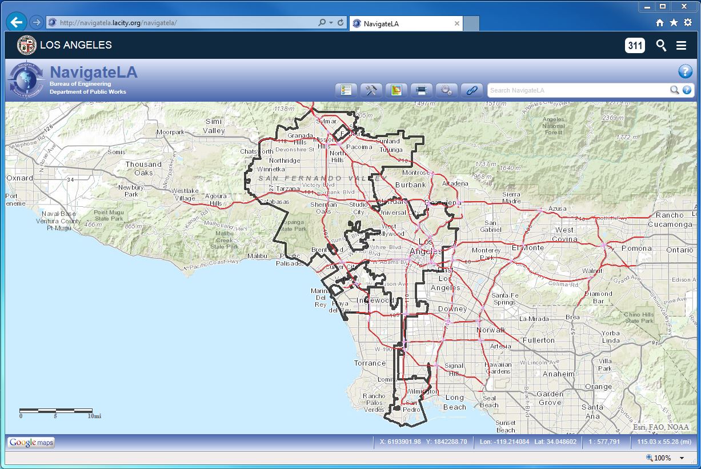Screen dimensions: 701x469
Task: Open the gears Settings icon
Action: (447, 90)
